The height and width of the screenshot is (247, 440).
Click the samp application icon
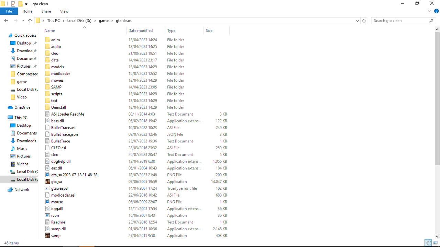[x=47, y=236]
